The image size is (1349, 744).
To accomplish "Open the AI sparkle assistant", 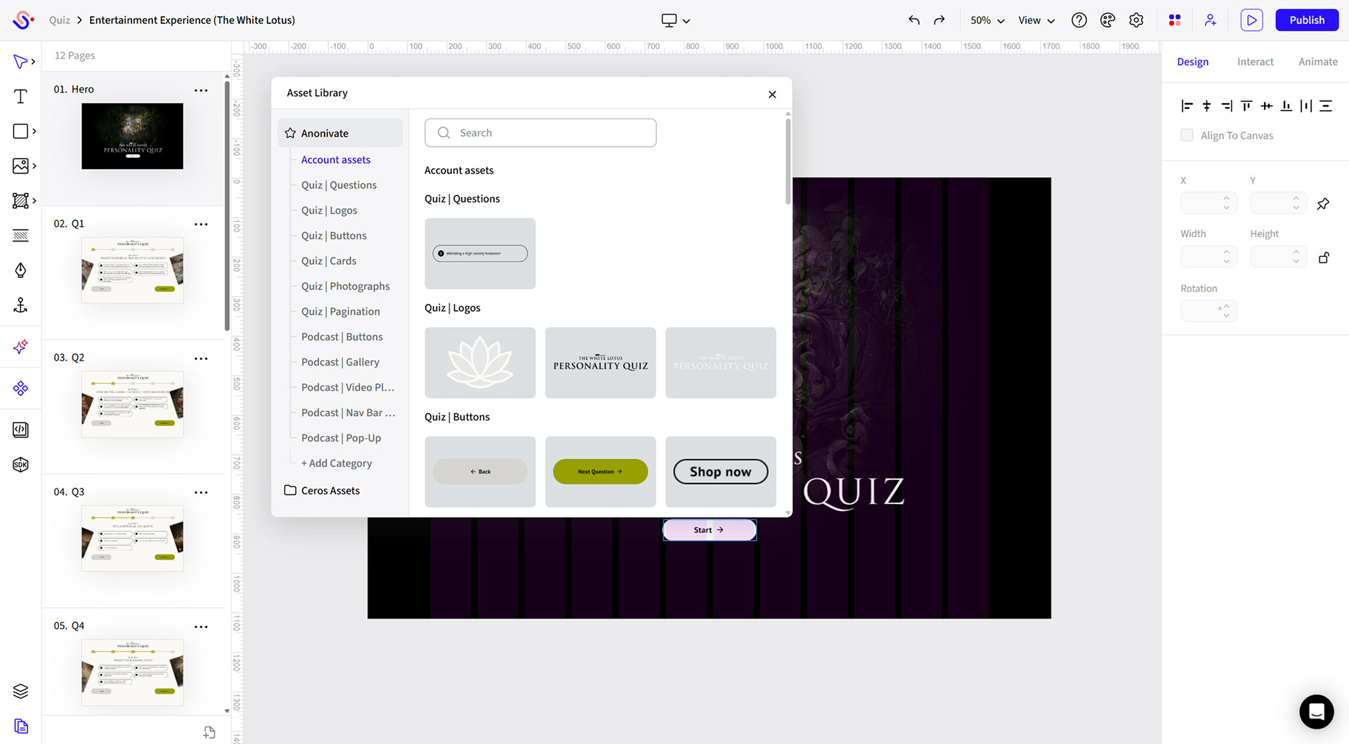I will coord(20,347).
